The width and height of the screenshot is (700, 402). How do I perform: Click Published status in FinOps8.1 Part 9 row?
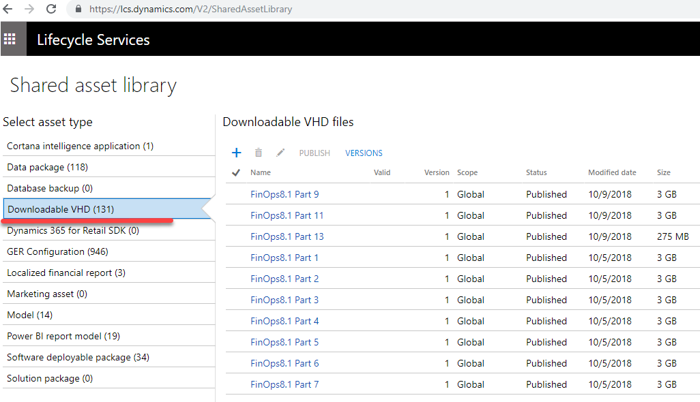point(546,194)
